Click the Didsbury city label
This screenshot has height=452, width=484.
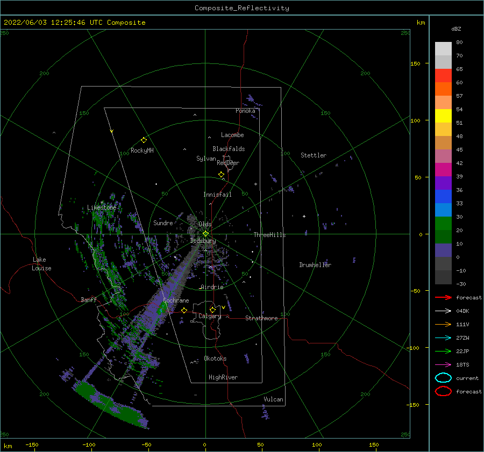click(203, 241)
